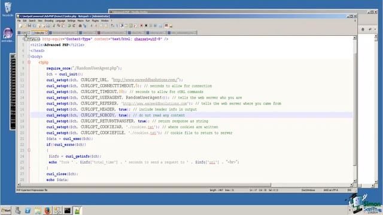Viewport: 383px width, 215px height.
Task: Toggle word wrap toolbar button
Action: click(x=113, y=26)
